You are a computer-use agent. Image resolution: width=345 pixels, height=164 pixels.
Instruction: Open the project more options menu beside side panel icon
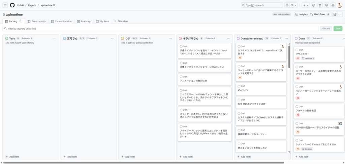340,14
